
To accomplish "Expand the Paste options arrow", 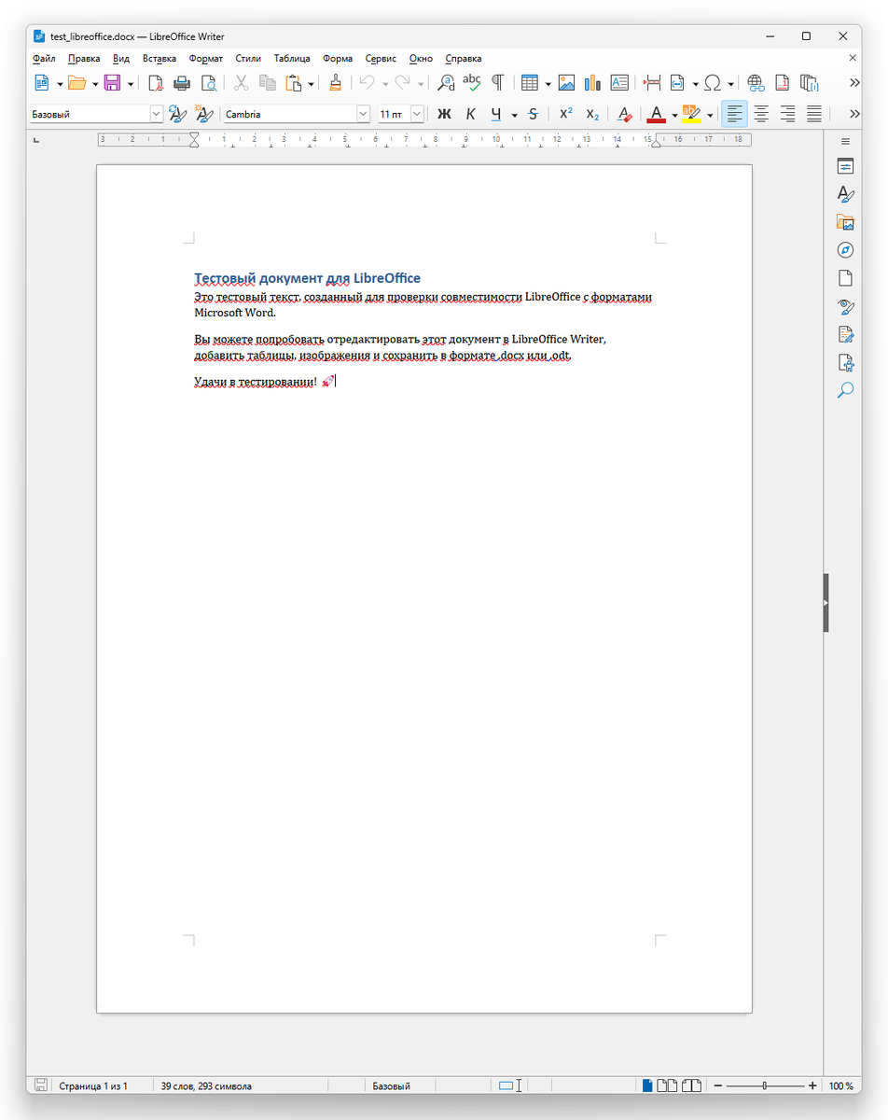I will 312,83.
